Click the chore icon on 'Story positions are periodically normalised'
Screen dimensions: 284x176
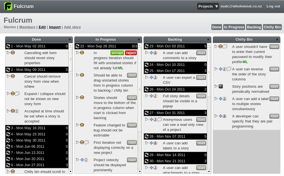(x=220, y=86)
